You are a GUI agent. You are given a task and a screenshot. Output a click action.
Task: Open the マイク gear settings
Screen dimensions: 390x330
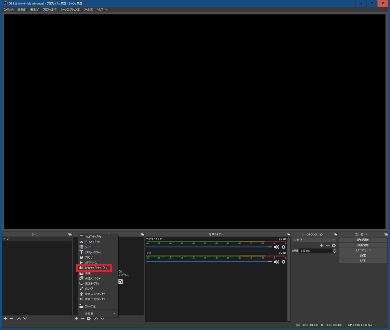[283, 262]
